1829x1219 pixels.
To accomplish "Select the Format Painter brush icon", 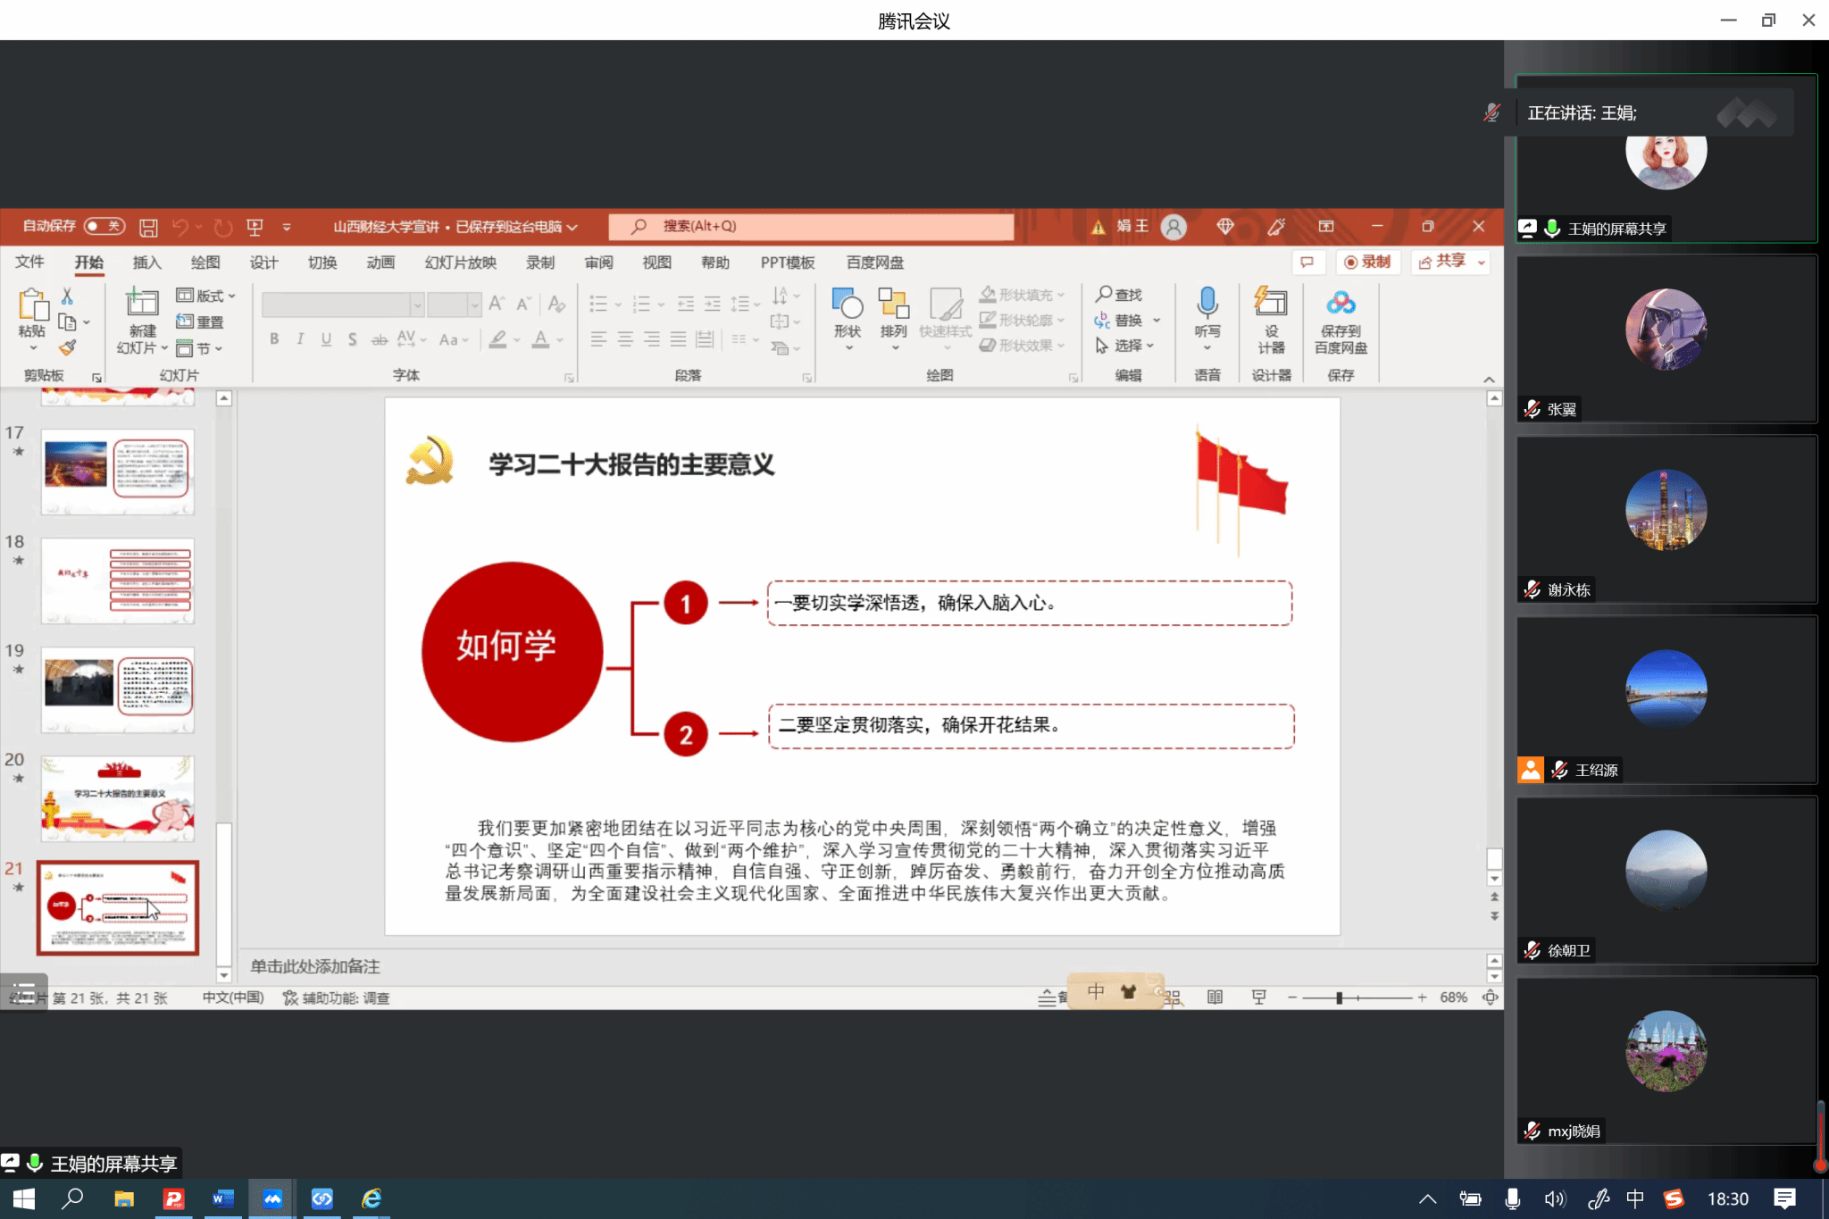I will [x=67, y=347].
